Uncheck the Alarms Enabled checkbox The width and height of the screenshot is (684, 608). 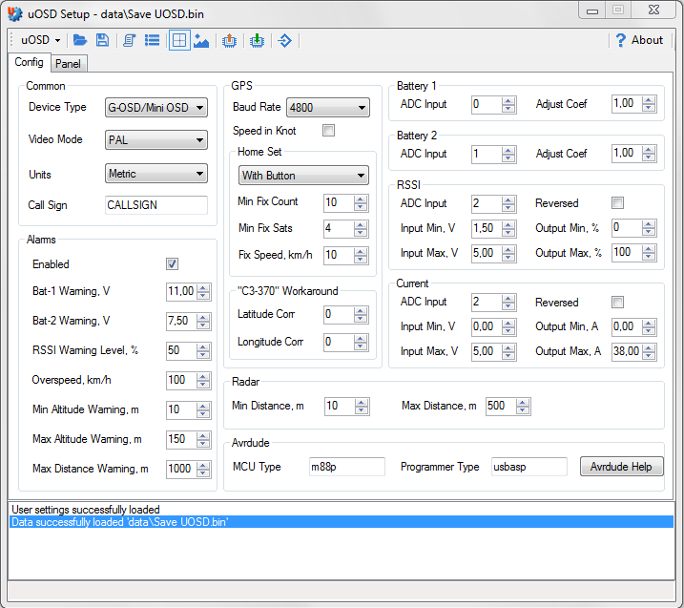(173, 264)
